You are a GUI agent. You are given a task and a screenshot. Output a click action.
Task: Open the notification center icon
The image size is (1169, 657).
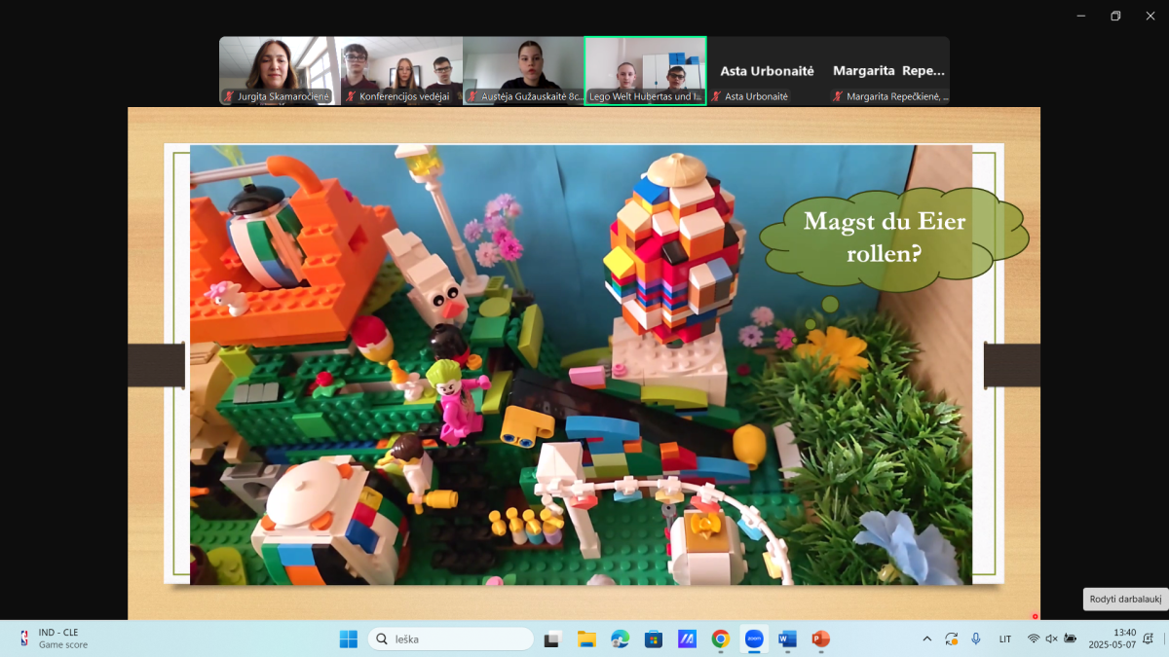(1149, 639)
